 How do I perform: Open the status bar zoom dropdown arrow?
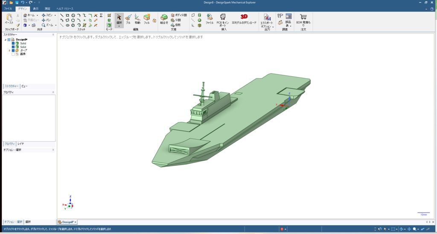coord(418,229)
